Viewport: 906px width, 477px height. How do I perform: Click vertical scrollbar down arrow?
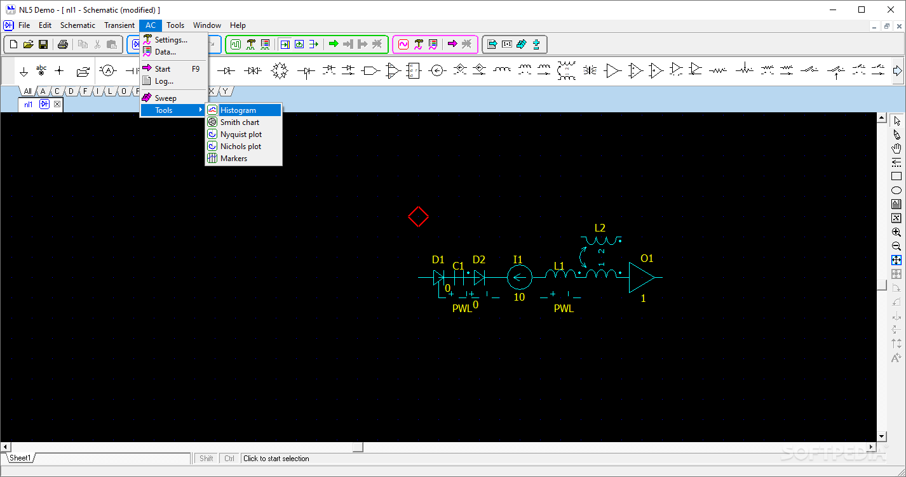pos(881,436)
